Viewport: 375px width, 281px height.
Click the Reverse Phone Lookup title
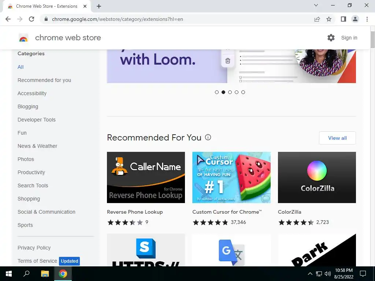point(135,212)
